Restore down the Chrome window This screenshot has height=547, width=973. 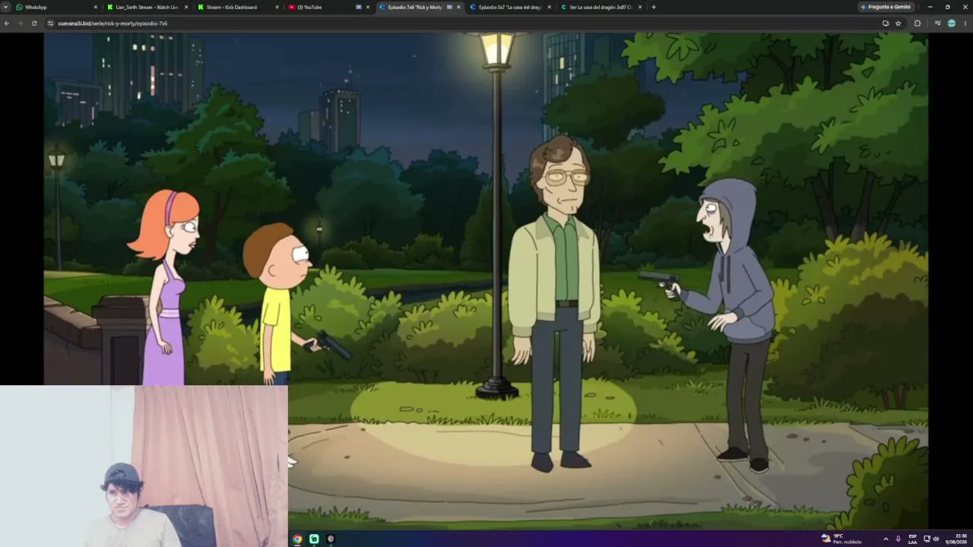[947, 7]
